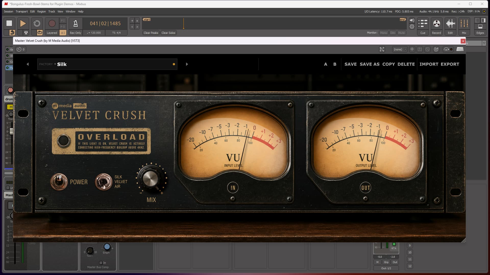The width and height of the screenshot is (490, 275).
Task: Click the Stop transport button
Action: pyautogui.click(x=9, y=23)
